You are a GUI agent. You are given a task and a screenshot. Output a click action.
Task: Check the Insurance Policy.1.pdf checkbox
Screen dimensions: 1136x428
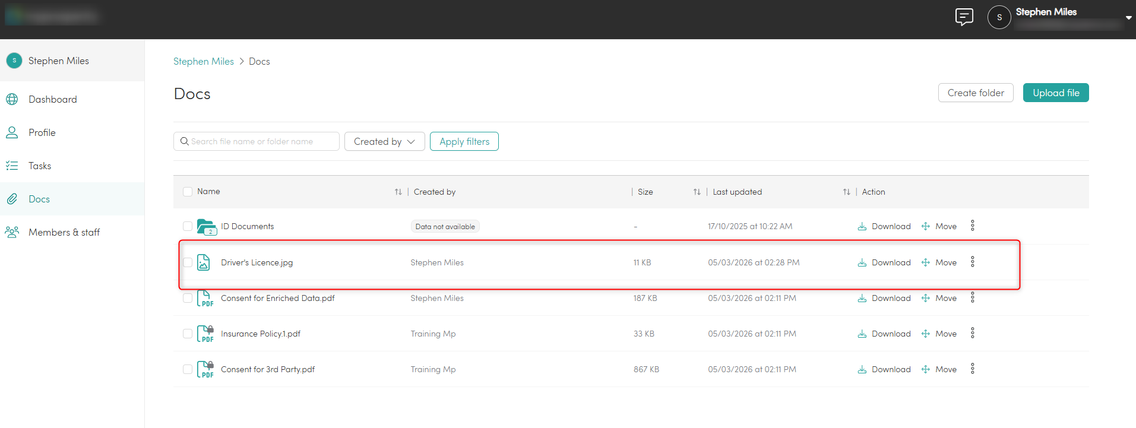pyautogui.click(x=188, y=334)
